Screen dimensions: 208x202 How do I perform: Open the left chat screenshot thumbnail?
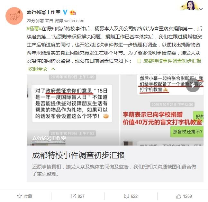point(73,110)
